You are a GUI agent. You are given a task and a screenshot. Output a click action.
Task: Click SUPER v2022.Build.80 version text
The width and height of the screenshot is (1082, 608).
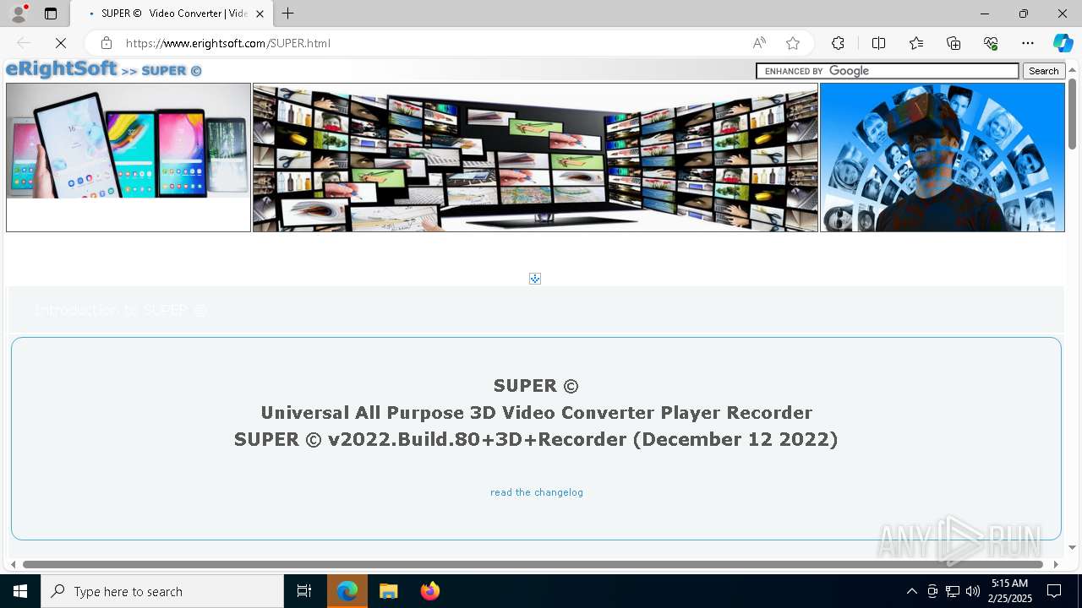pos(536,439)
